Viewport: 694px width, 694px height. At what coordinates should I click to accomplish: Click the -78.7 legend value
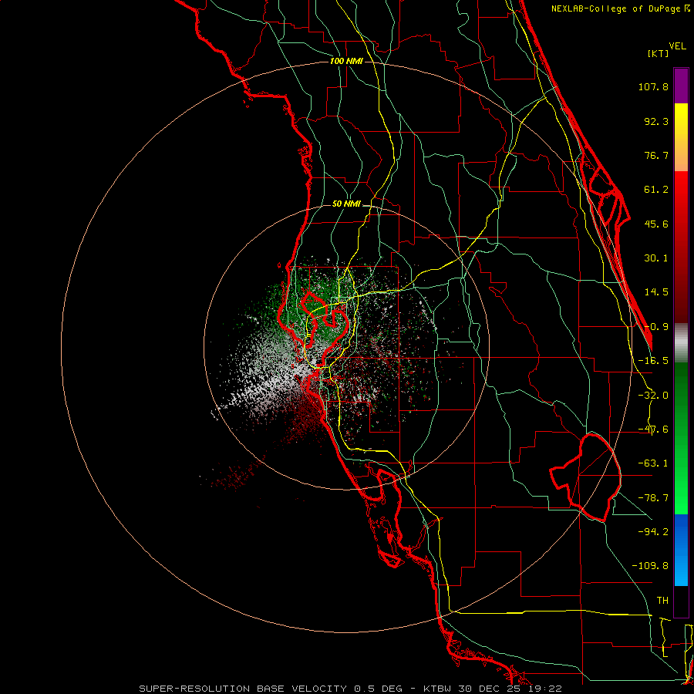click(x=653, y=498)
